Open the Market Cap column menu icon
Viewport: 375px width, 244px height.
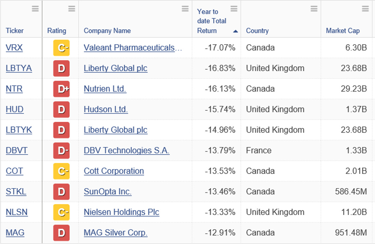tap(365, 9)
